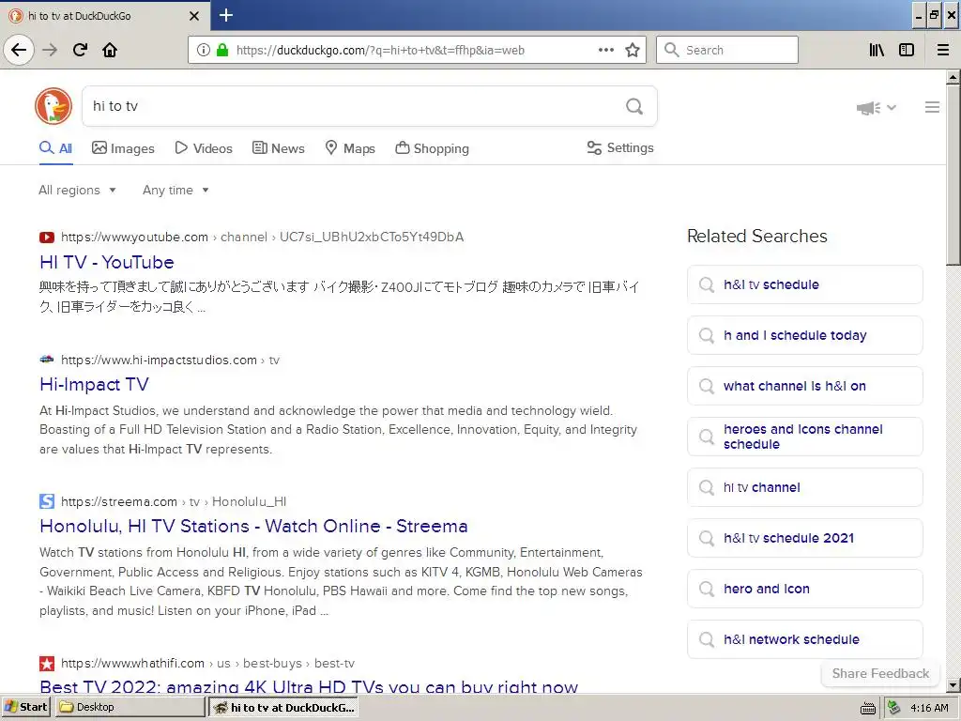Click the network tray icon
961x721 pixels.
[x=894, y=708]
